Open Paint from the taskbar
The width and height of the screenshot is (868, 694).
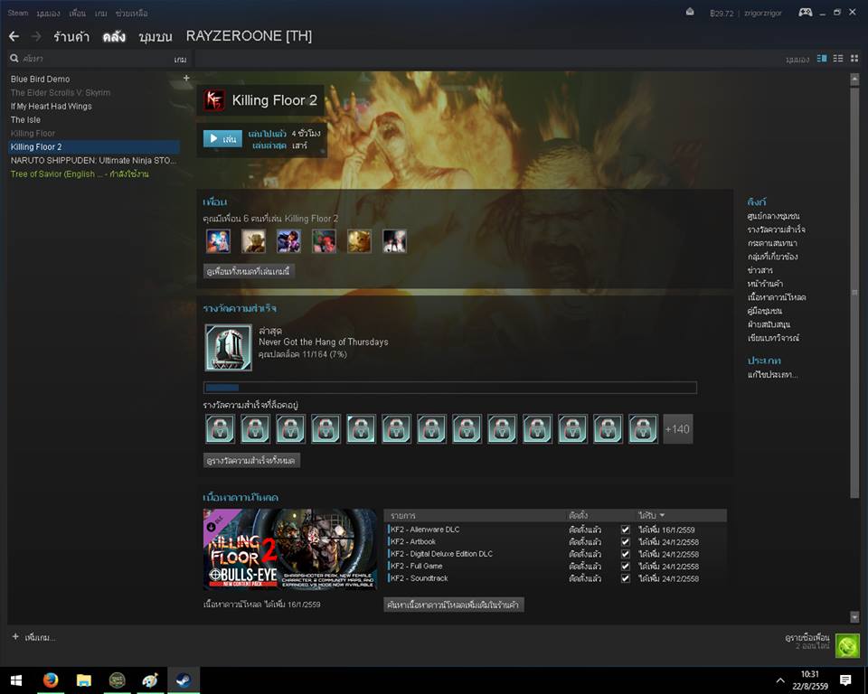point(150,680)
